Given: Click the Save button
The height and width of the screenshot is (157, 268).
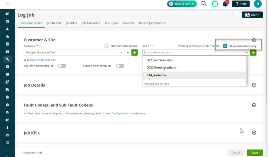Looking at the screenshot, I should click(x=255, y=153).
